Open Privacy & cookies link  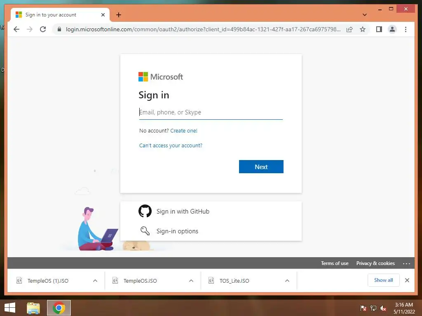(375, 263)
